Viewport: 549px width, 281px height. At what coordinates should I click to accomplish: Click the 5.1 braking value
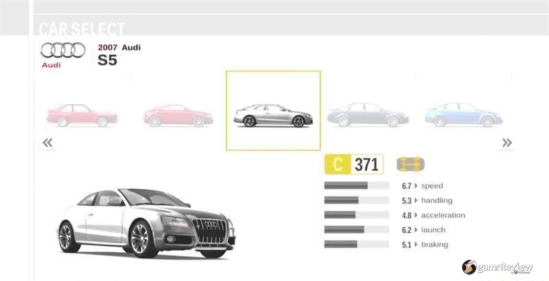pos(406,245)
